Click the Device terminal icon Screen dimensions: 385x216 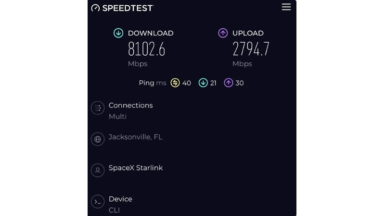(x=98, y=202)
